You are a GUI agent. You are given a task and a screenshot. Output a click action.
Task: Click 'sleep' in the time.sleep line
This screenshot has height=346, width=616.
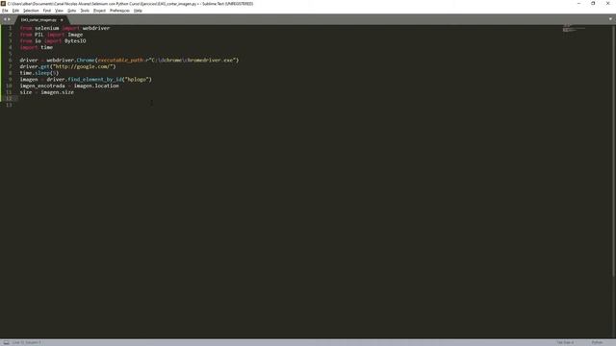pos(42,73)
